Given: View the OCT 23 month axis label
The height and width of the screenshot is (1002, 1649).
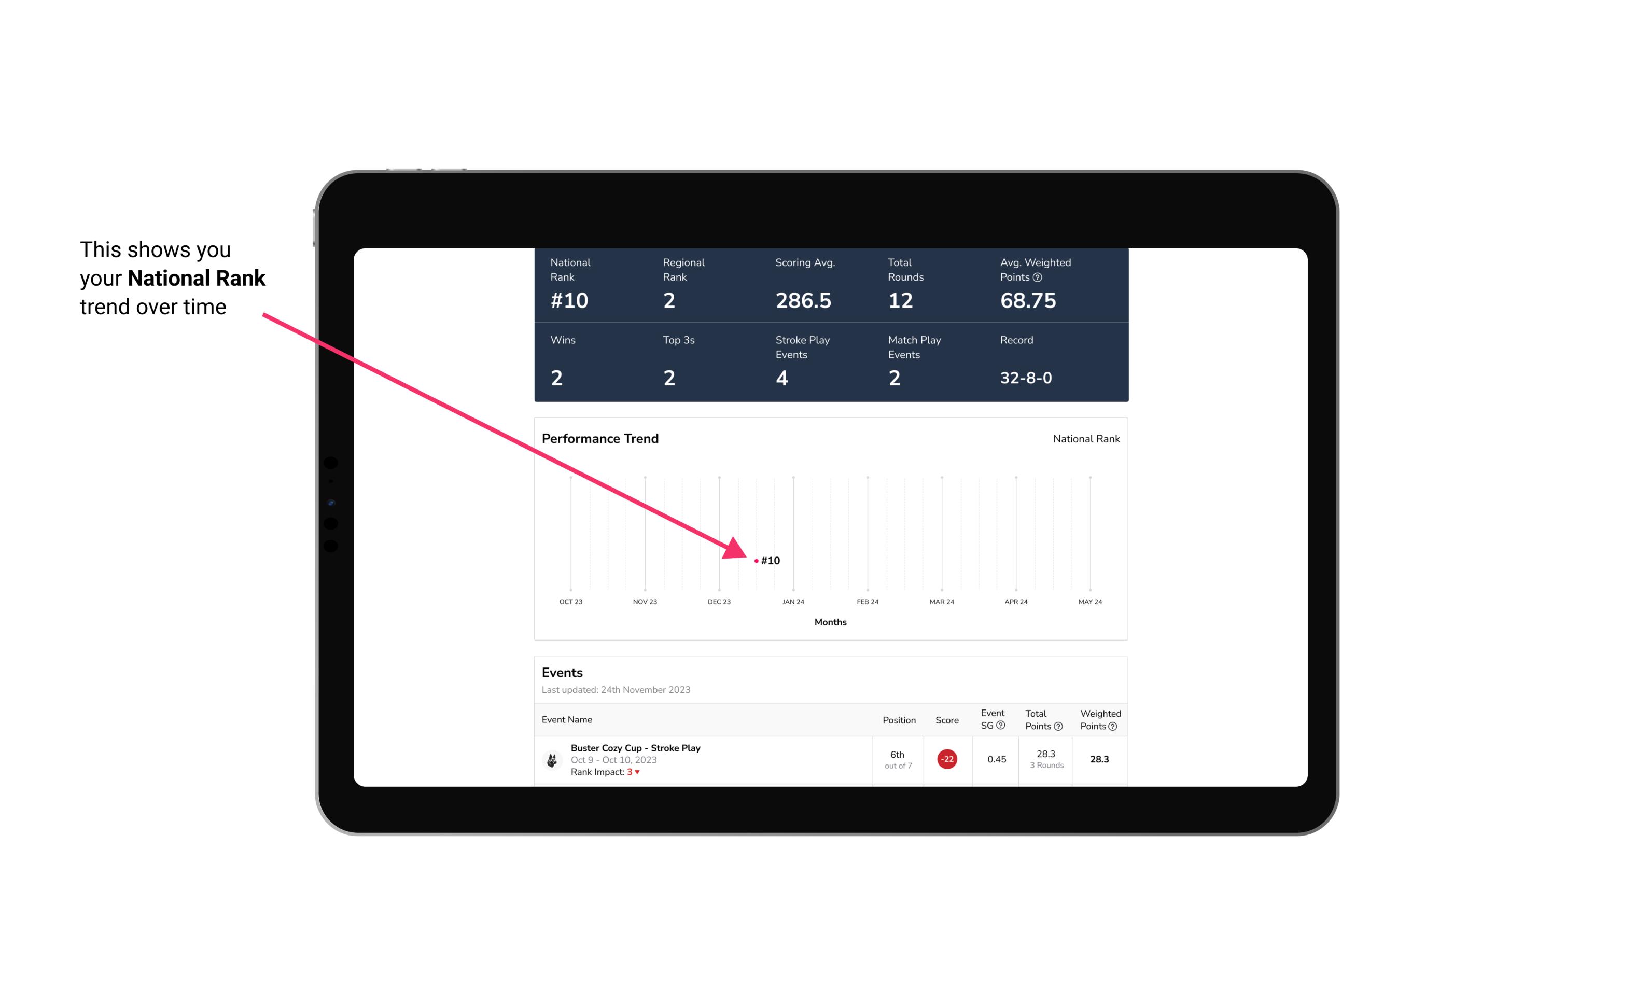Looking at the screenshot, I should point(569,601).
